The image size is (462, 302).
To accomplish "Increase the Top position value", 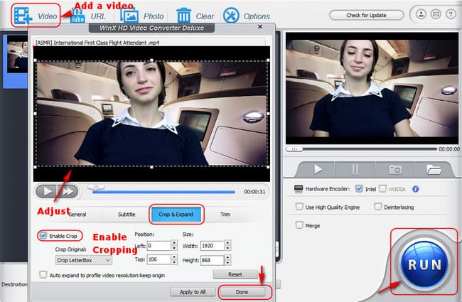I will pos(174,257).
